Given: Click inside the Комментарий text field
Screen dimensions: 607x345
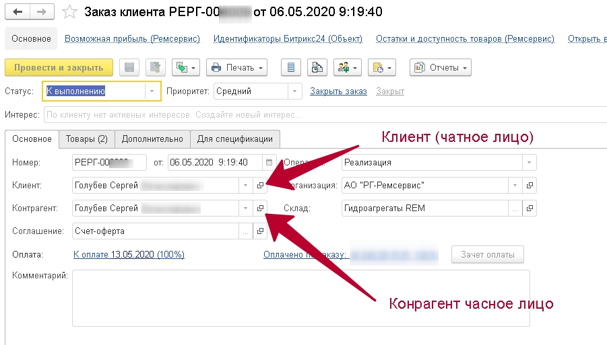Looking at the screenshot, I should [300, 298].
